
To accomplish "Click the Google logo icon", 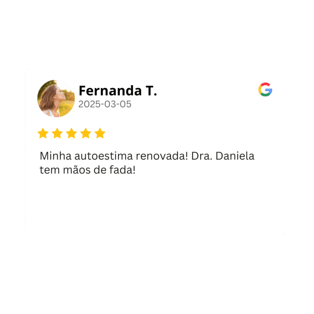I will click(x=265, y=90).
